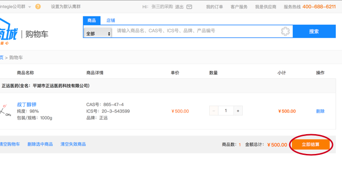The height and width of the screenshot is (193, 342).
Task: Open 我的订单 in the top bar
Action: pos(214,7)
